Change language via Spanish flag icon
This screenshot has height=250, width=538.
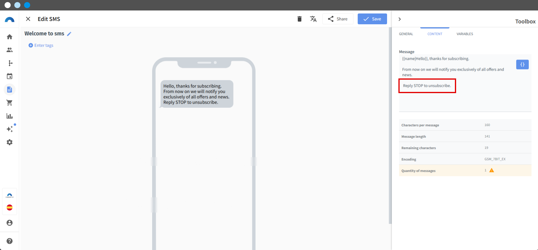10,207
